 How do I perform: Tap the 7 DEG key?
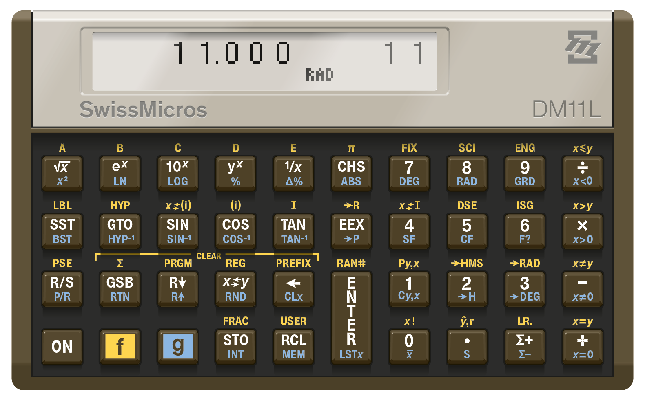click(x=409, y=174)
